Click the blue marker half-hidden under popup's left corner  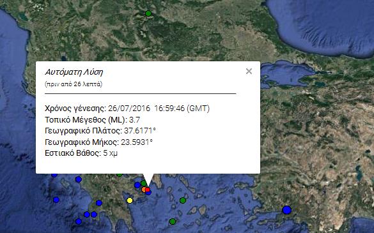coord(54,175)
